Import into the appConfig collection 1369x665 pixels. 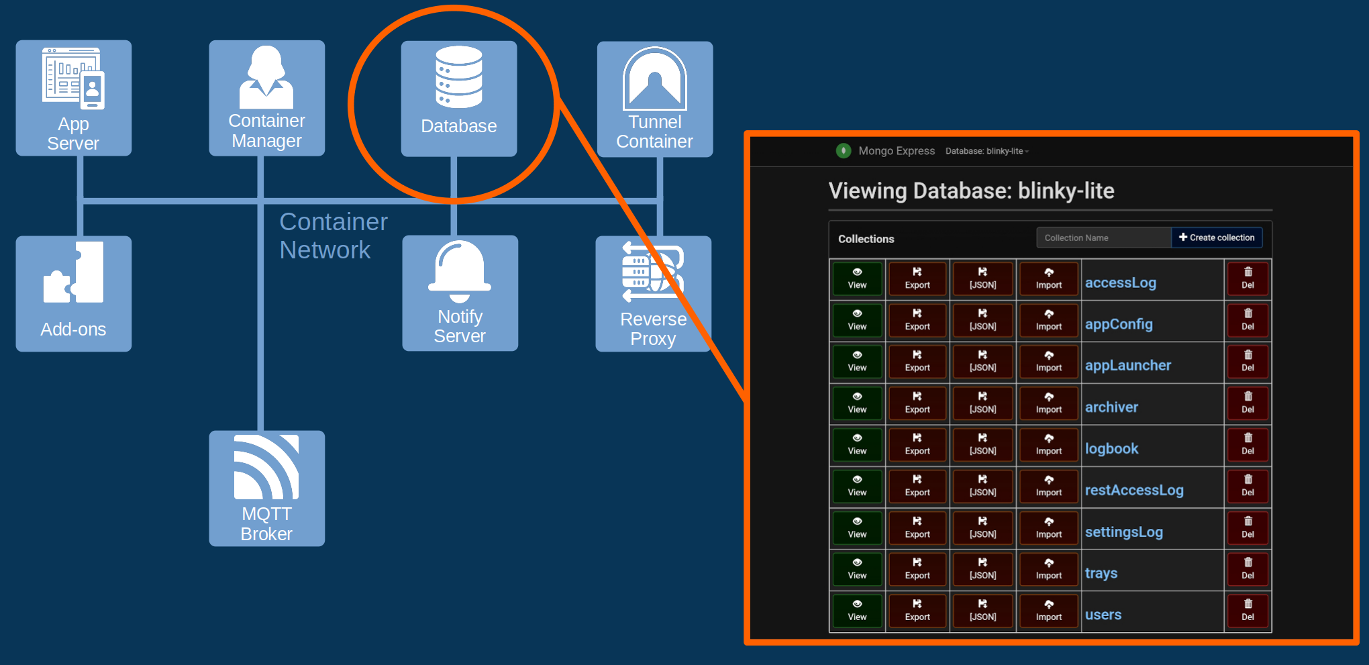[x=1048, y=321]
